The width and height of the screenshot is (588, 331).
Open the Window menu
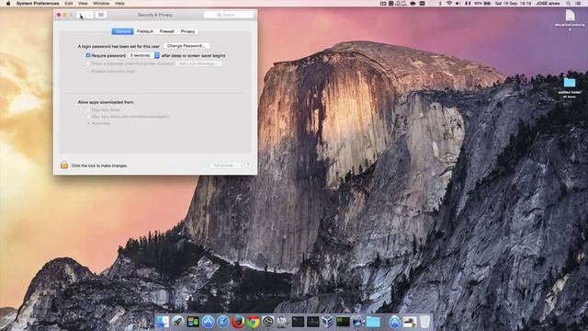[101, 4]
